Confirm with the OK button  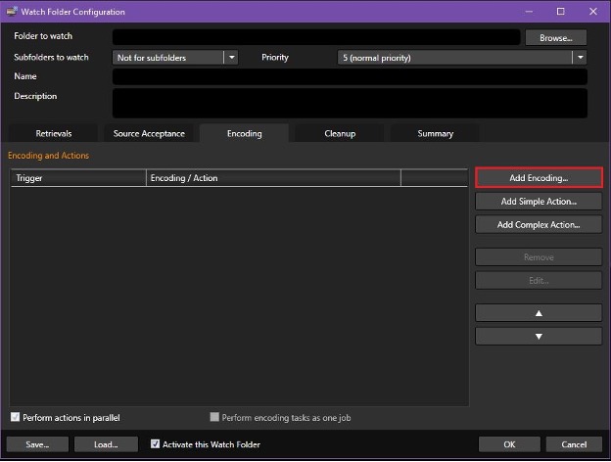pos(509,444)
